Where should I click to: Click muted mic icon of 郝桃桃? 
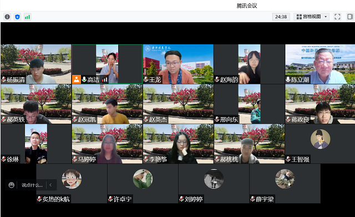point(217,159)
